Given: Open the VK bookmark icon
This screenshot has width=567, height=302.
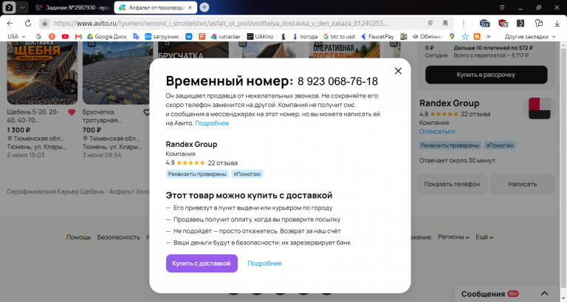Looking at the screenshot, I should pyautogui.click(x=189, y=36).
